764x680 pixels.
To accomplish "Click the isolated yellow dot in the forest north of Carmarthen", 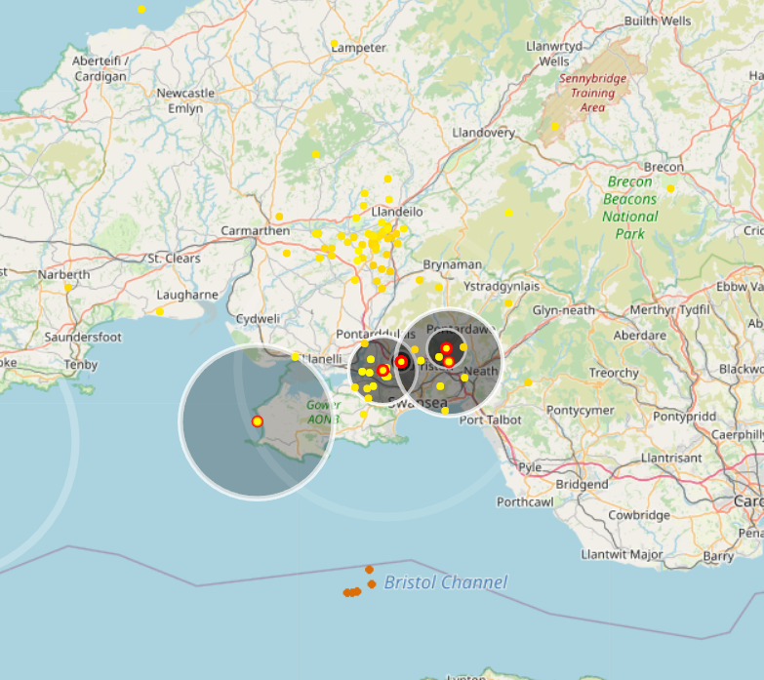I will coord(316,154).
